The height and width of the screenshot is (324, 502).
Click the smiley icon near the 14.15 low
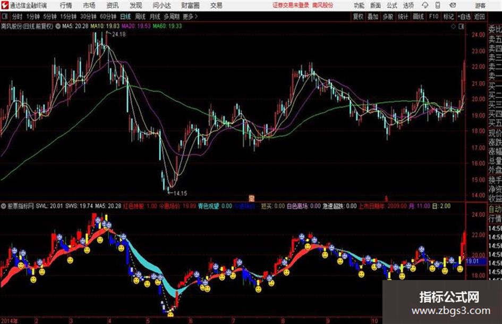(171, 314)
